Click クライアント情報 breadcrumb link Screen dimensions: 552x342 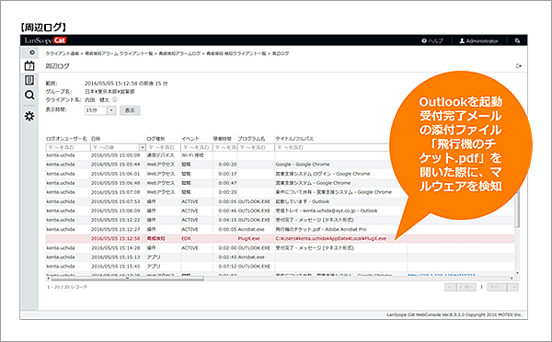[62, 54]
